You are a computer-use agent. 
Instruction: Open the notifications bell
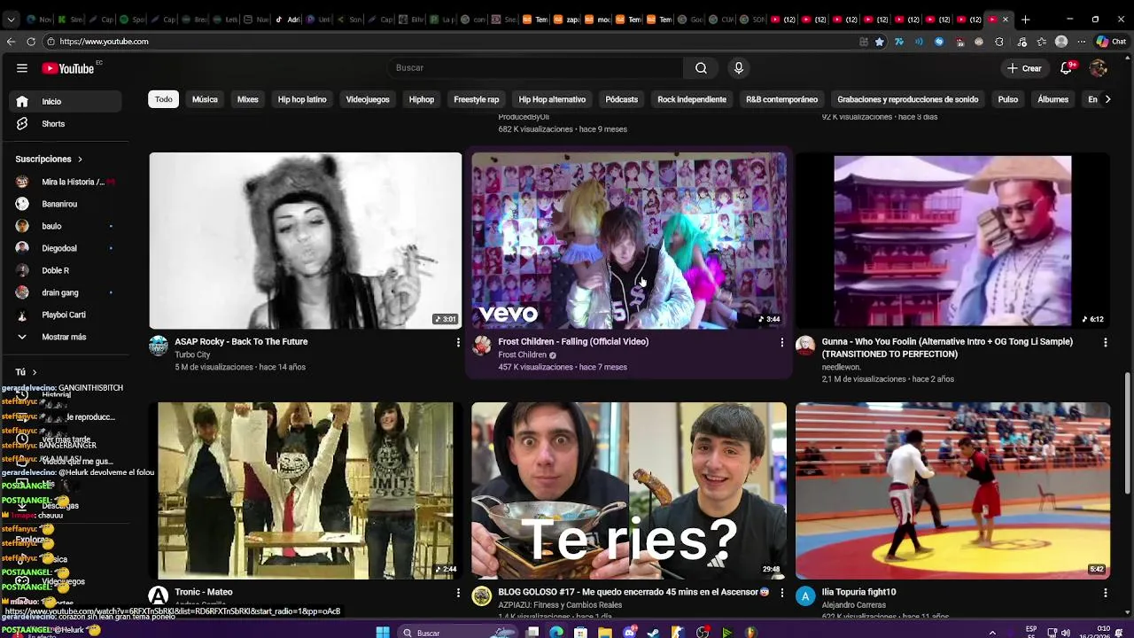pyautogui.click(x=1067, y=68)
